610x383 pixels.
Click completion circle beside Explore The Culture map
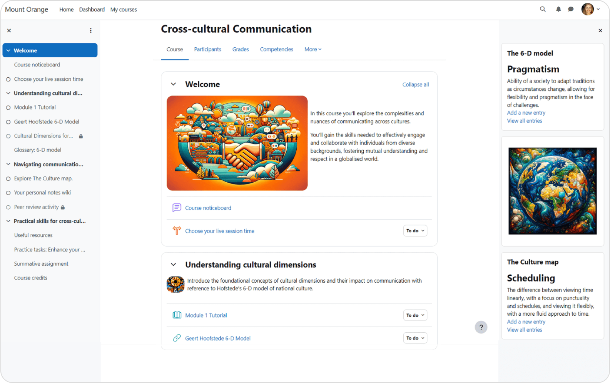pos(8,179)
